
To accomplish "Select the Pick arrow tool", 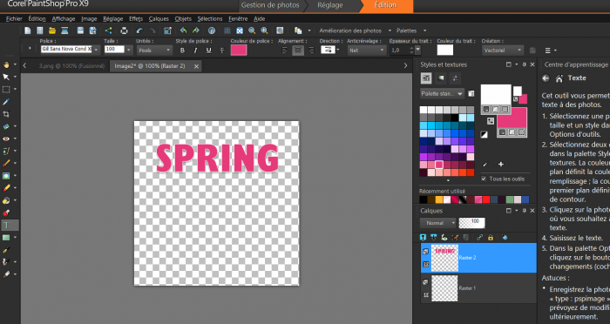I will click(x=6, y=77).
